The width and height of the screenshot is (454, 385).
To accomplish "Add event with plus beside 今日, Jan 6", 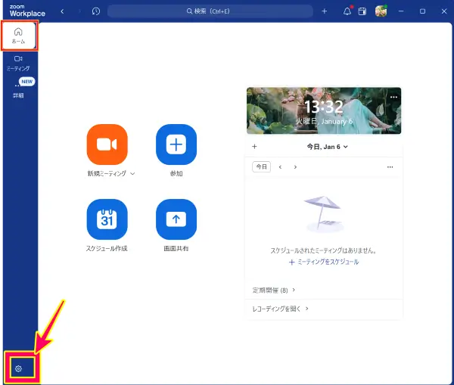I will pyautogui.click(x=254, y=147).
